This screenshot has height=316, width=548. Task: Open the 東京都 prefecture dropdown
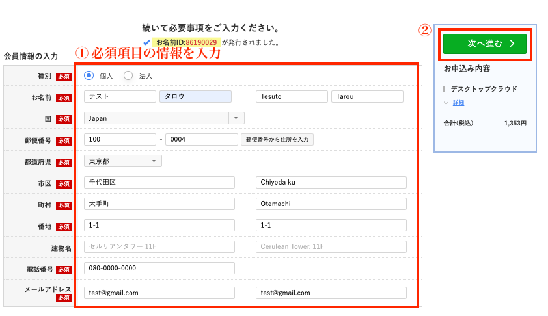[x=123, y=161]
